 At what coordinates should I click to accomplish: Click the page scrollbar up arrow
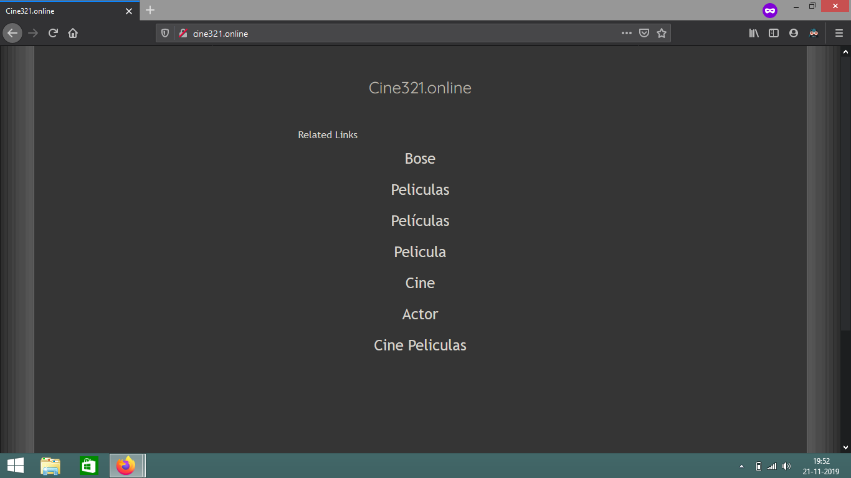point(845,51)
